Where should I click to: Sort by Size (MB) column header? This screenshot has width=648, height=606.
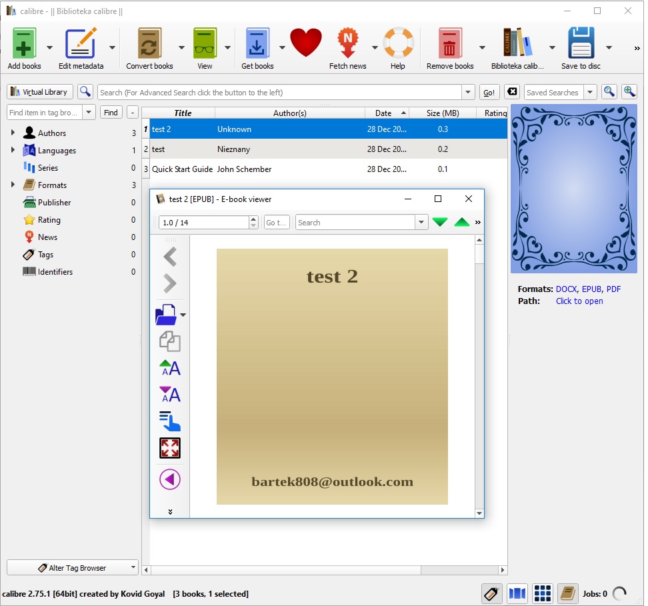click(x=443, y=113)
